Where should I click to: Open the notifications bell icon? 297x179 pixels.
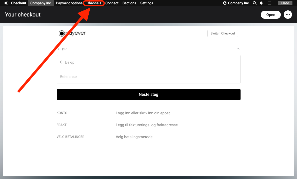261,3
